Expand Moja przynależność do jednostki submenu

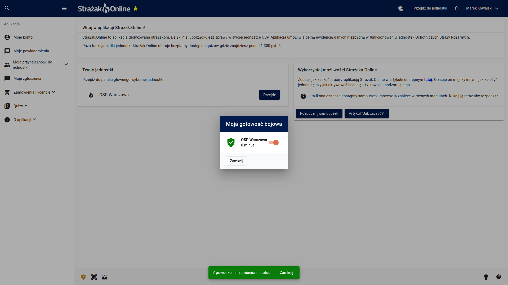pyautogui.click(x=66, y=65)
